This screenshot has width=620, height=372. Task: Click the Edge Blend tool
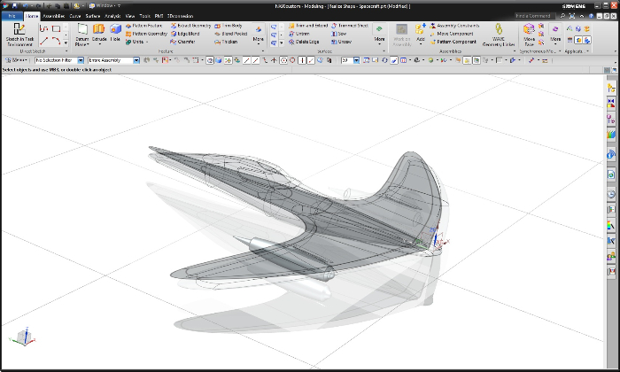coord(187,34)
